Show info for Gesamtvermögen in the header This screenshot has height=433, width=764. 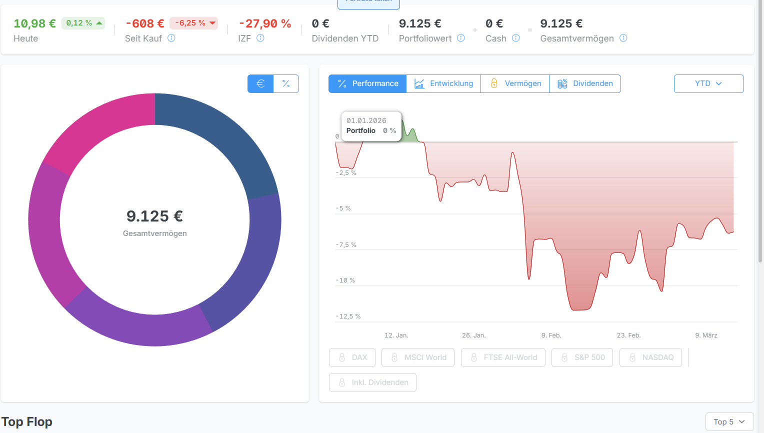(x=623, y=38)
